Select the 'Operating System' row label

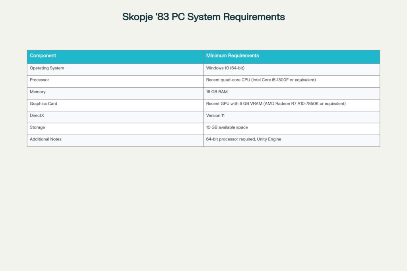click(48, 68)
